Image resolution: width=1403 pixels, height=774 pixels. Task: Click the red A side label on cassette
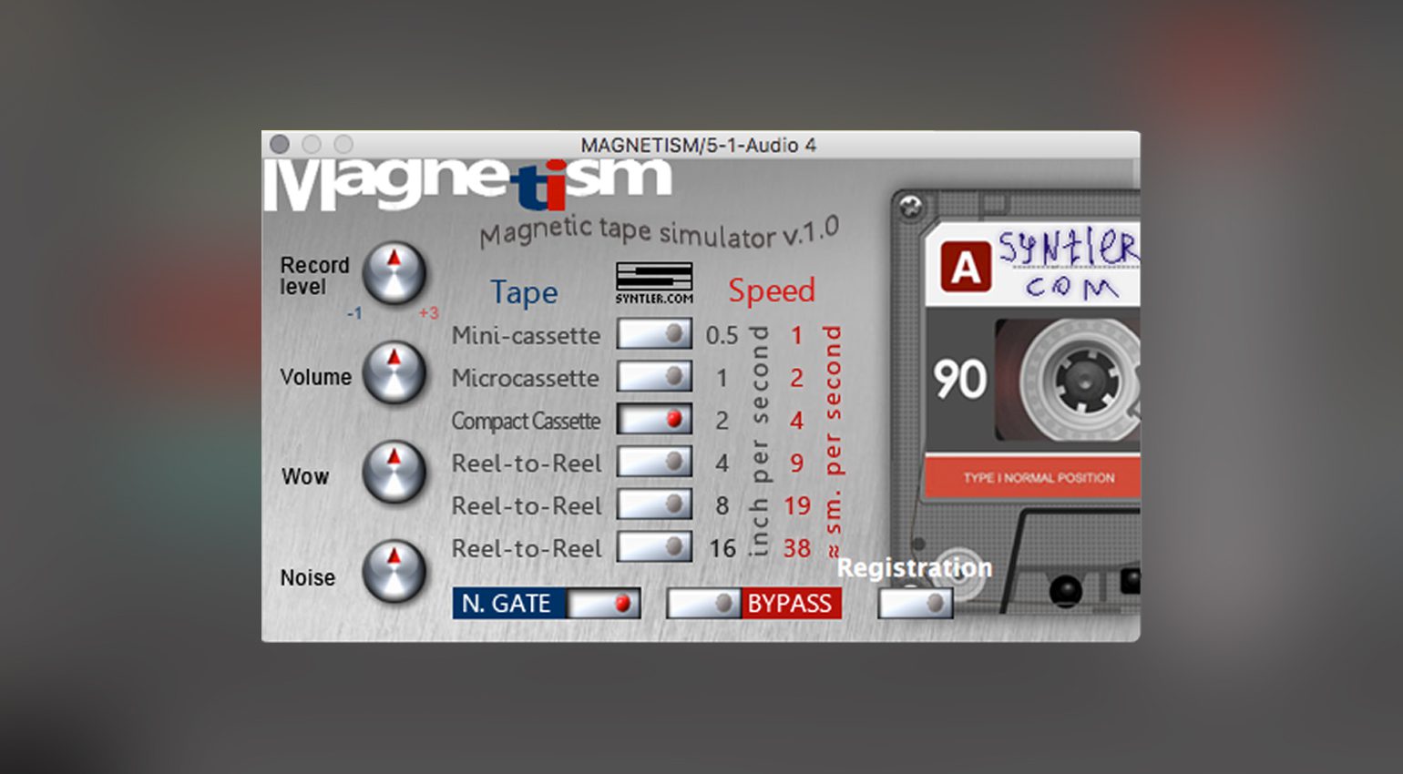pos(966,267)
